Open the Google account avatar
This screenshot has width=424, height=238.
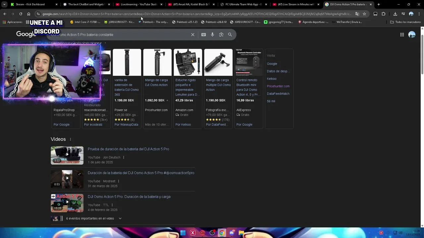(x=412, y=35)
